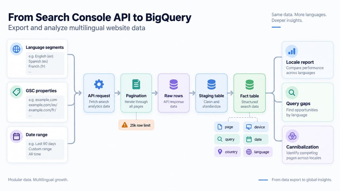Click the '25k row limit' label
This screenshot has width=340, height=191.
[x=140, y=125]
